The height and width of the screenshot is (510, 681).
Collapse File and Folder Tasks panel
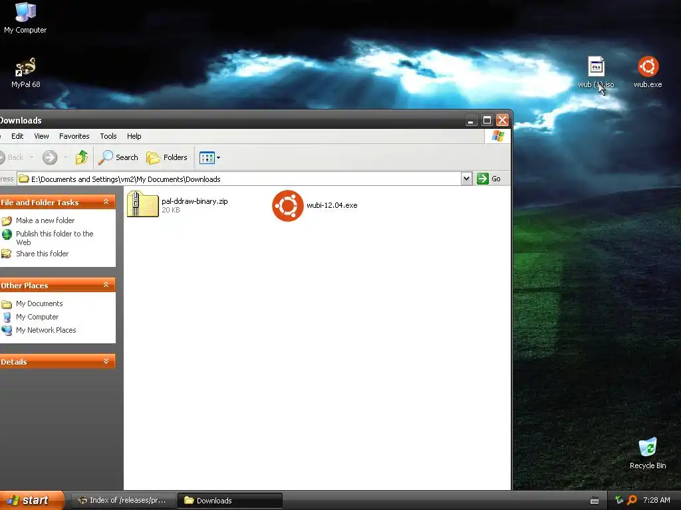(106, 202)
